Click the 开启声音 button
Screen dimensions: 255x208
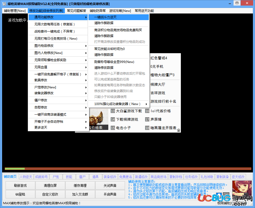[x=110, y=194]
